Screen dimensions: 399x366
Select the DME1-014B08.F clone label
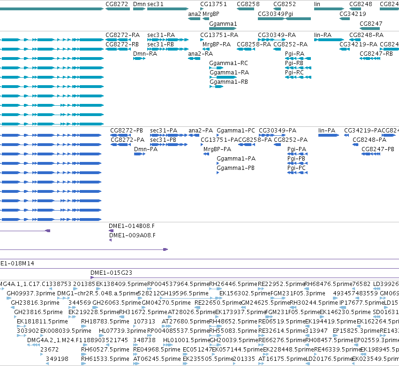coord(132,226)
